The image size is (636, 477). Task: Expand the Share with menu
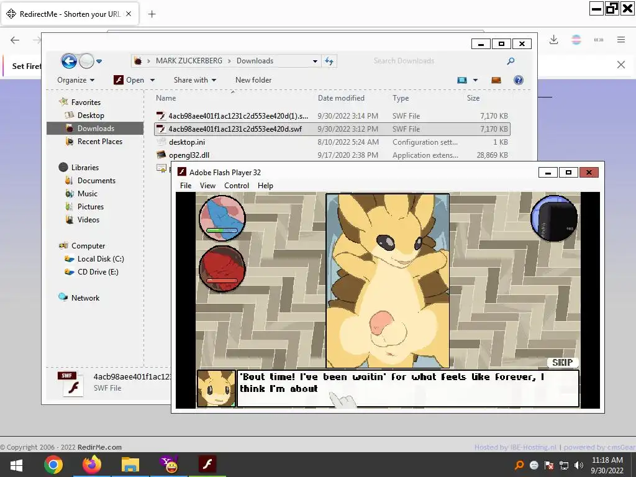coord(194,80)
